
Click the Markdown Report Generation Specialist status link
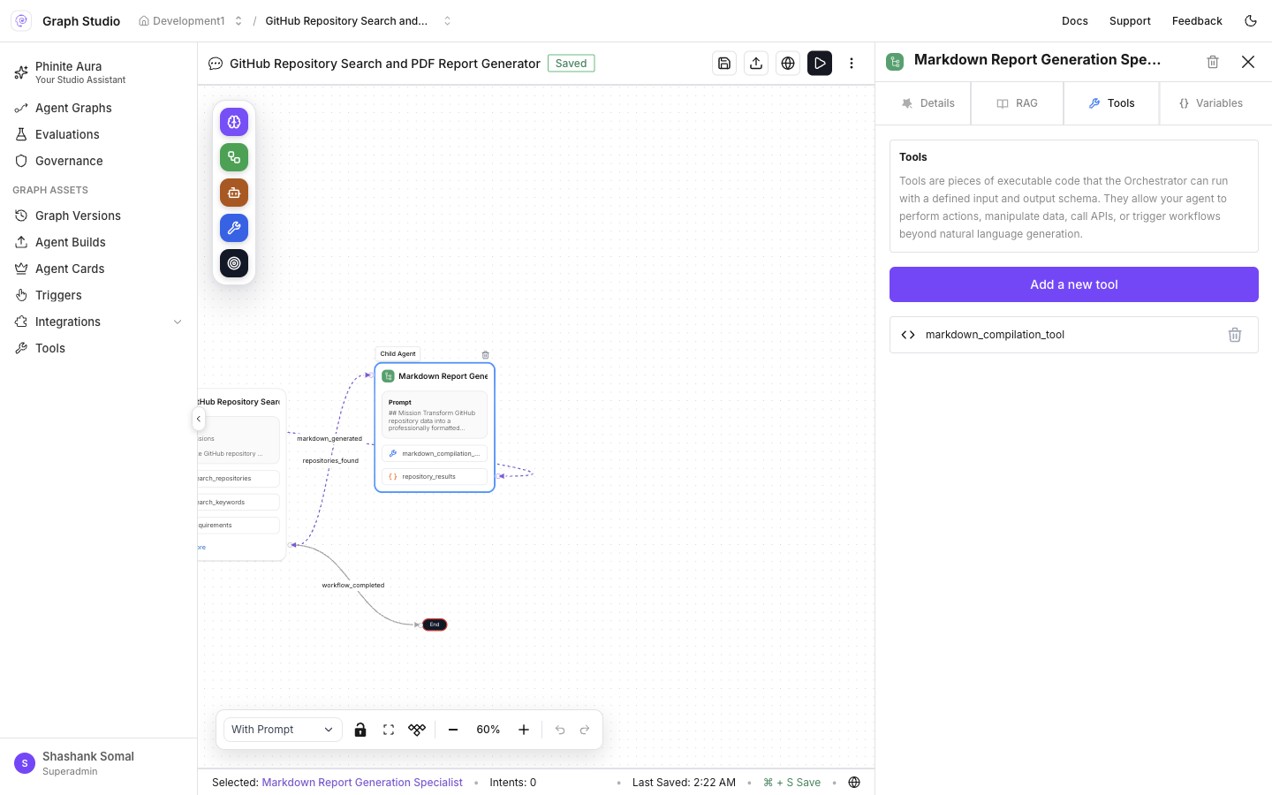(362, 783)
